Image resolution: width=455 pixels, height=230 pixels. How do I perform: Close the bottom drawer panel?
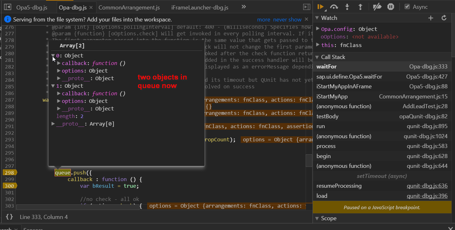tap(450, 228)
